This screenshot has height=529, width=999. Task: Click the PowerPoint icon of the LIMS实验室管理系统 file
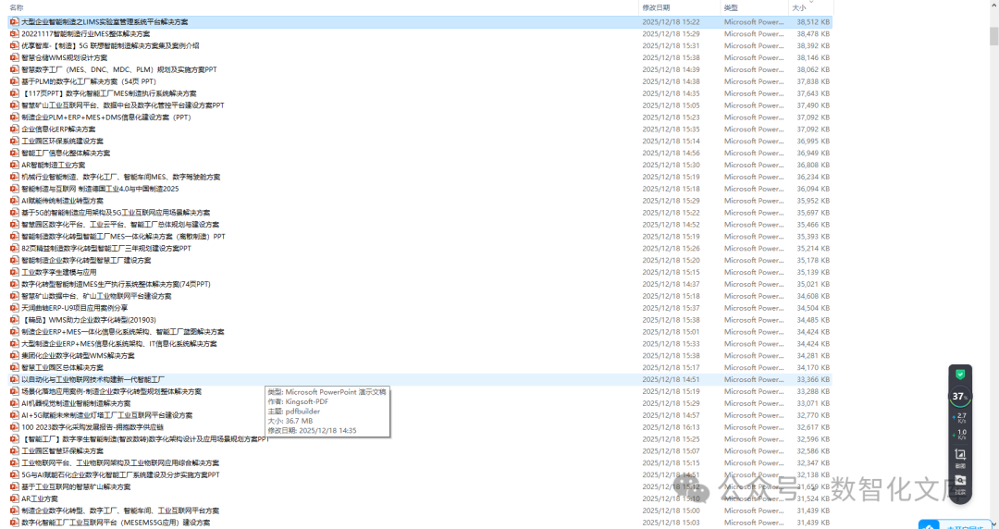[15, 21]
